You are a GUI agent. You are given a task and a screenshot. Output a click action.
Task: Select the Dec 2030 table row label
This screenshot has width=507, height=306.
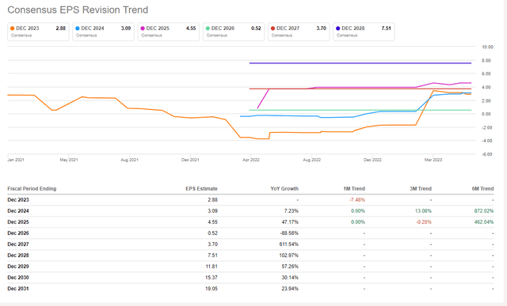pyautogui.click(x=18, y=278)
